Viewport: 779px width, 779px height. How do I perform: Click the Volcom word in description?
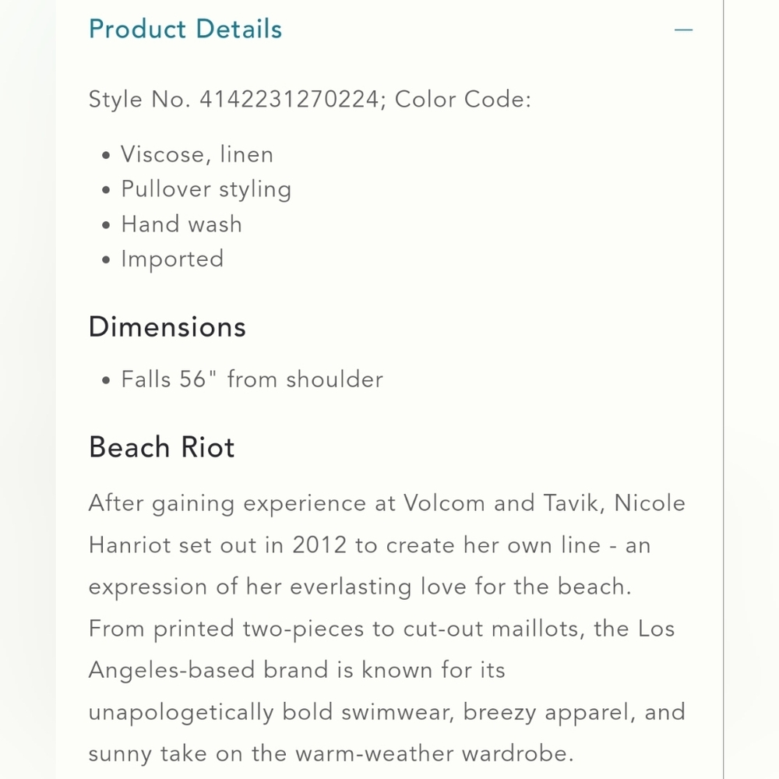444,503
